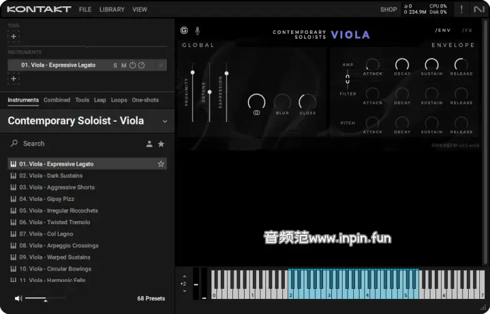Click the warning exclamation icon
Screen dimensions: 490x314
[x=461, y=9]
